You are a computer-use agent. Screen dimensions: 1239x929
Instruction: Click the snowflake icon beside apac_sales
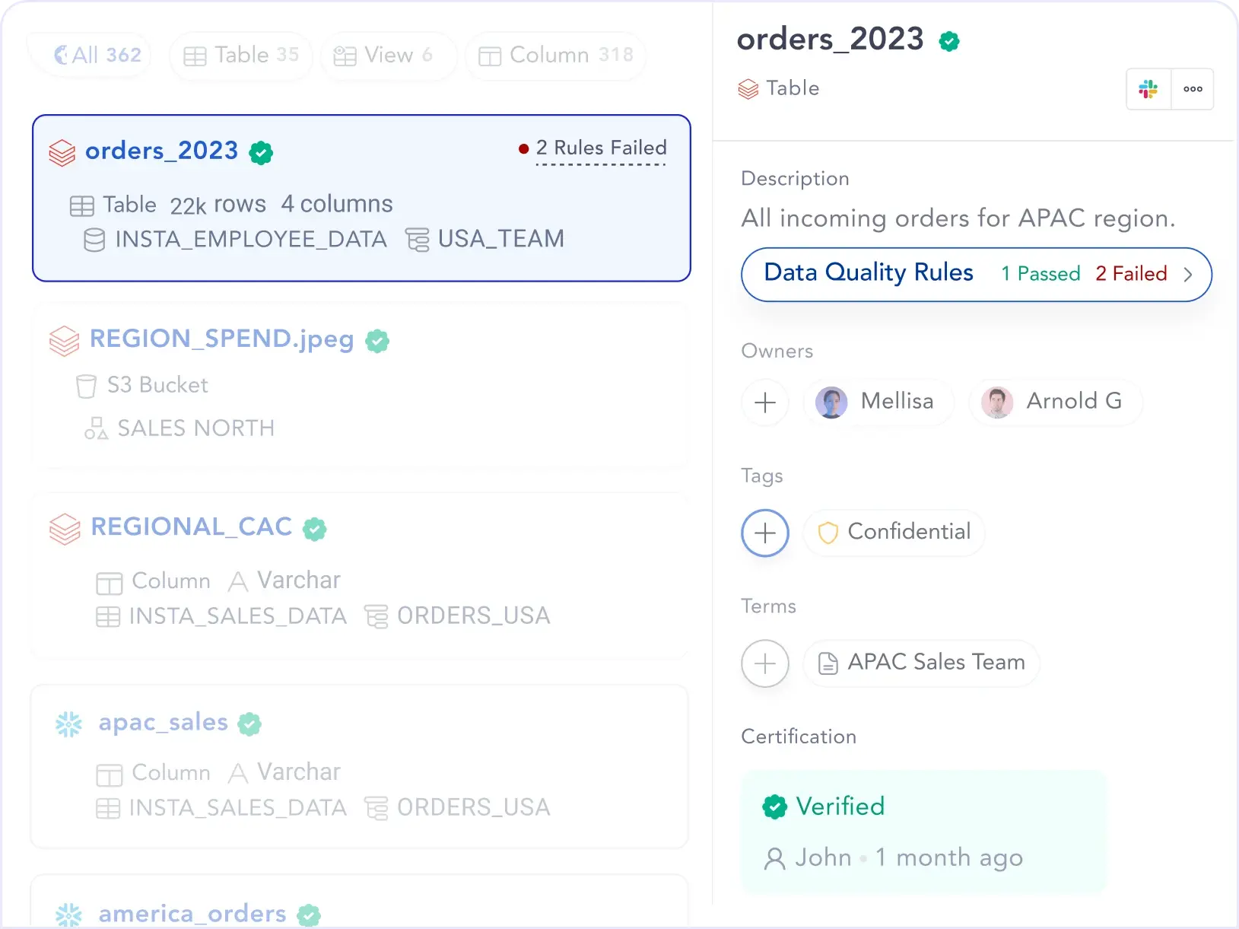[69, 724]
